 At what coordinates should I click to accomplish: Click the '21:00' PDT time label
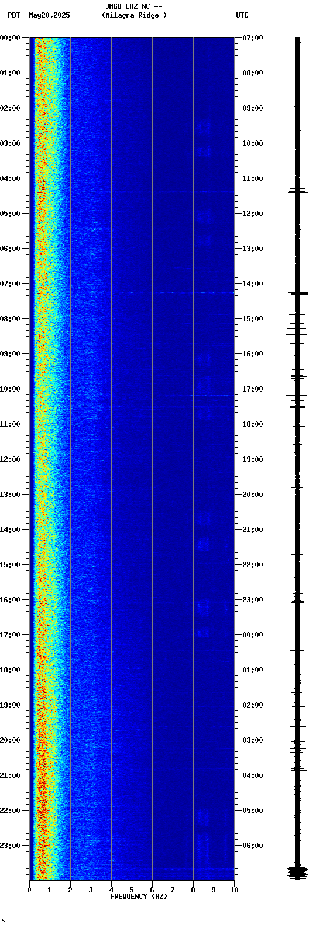click(x=10, y=775)
